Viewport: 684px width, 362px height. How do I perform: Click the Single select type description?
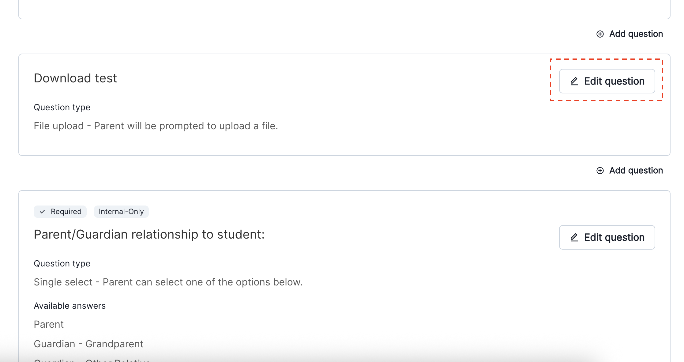tap(168, 282)
